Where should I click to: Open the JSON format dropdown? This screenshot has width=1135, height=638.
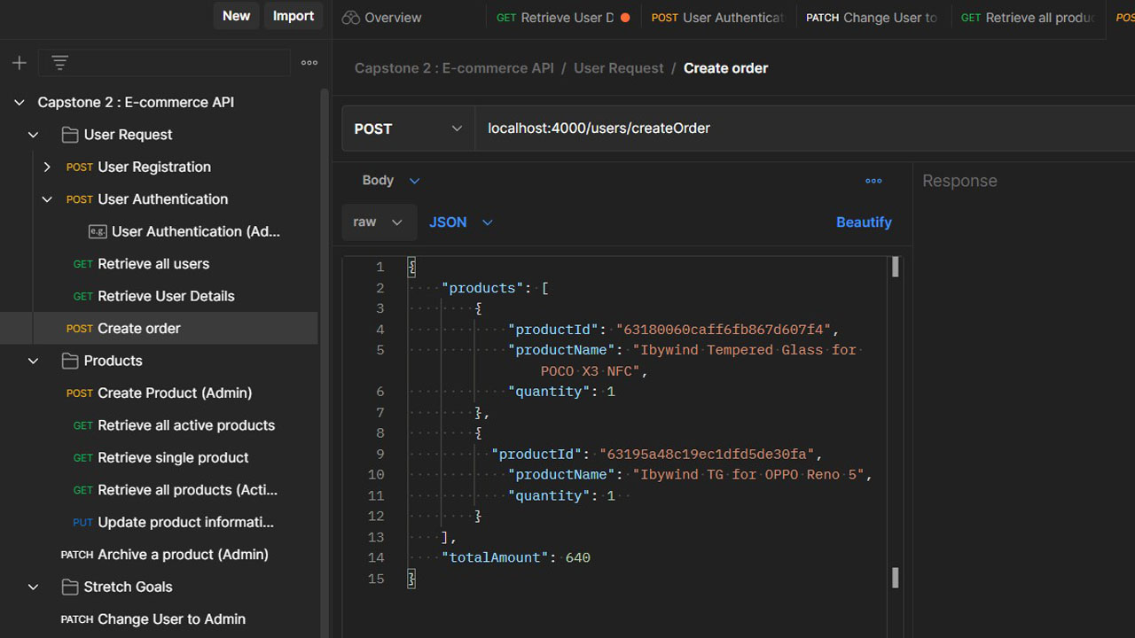tap(461, 222)
